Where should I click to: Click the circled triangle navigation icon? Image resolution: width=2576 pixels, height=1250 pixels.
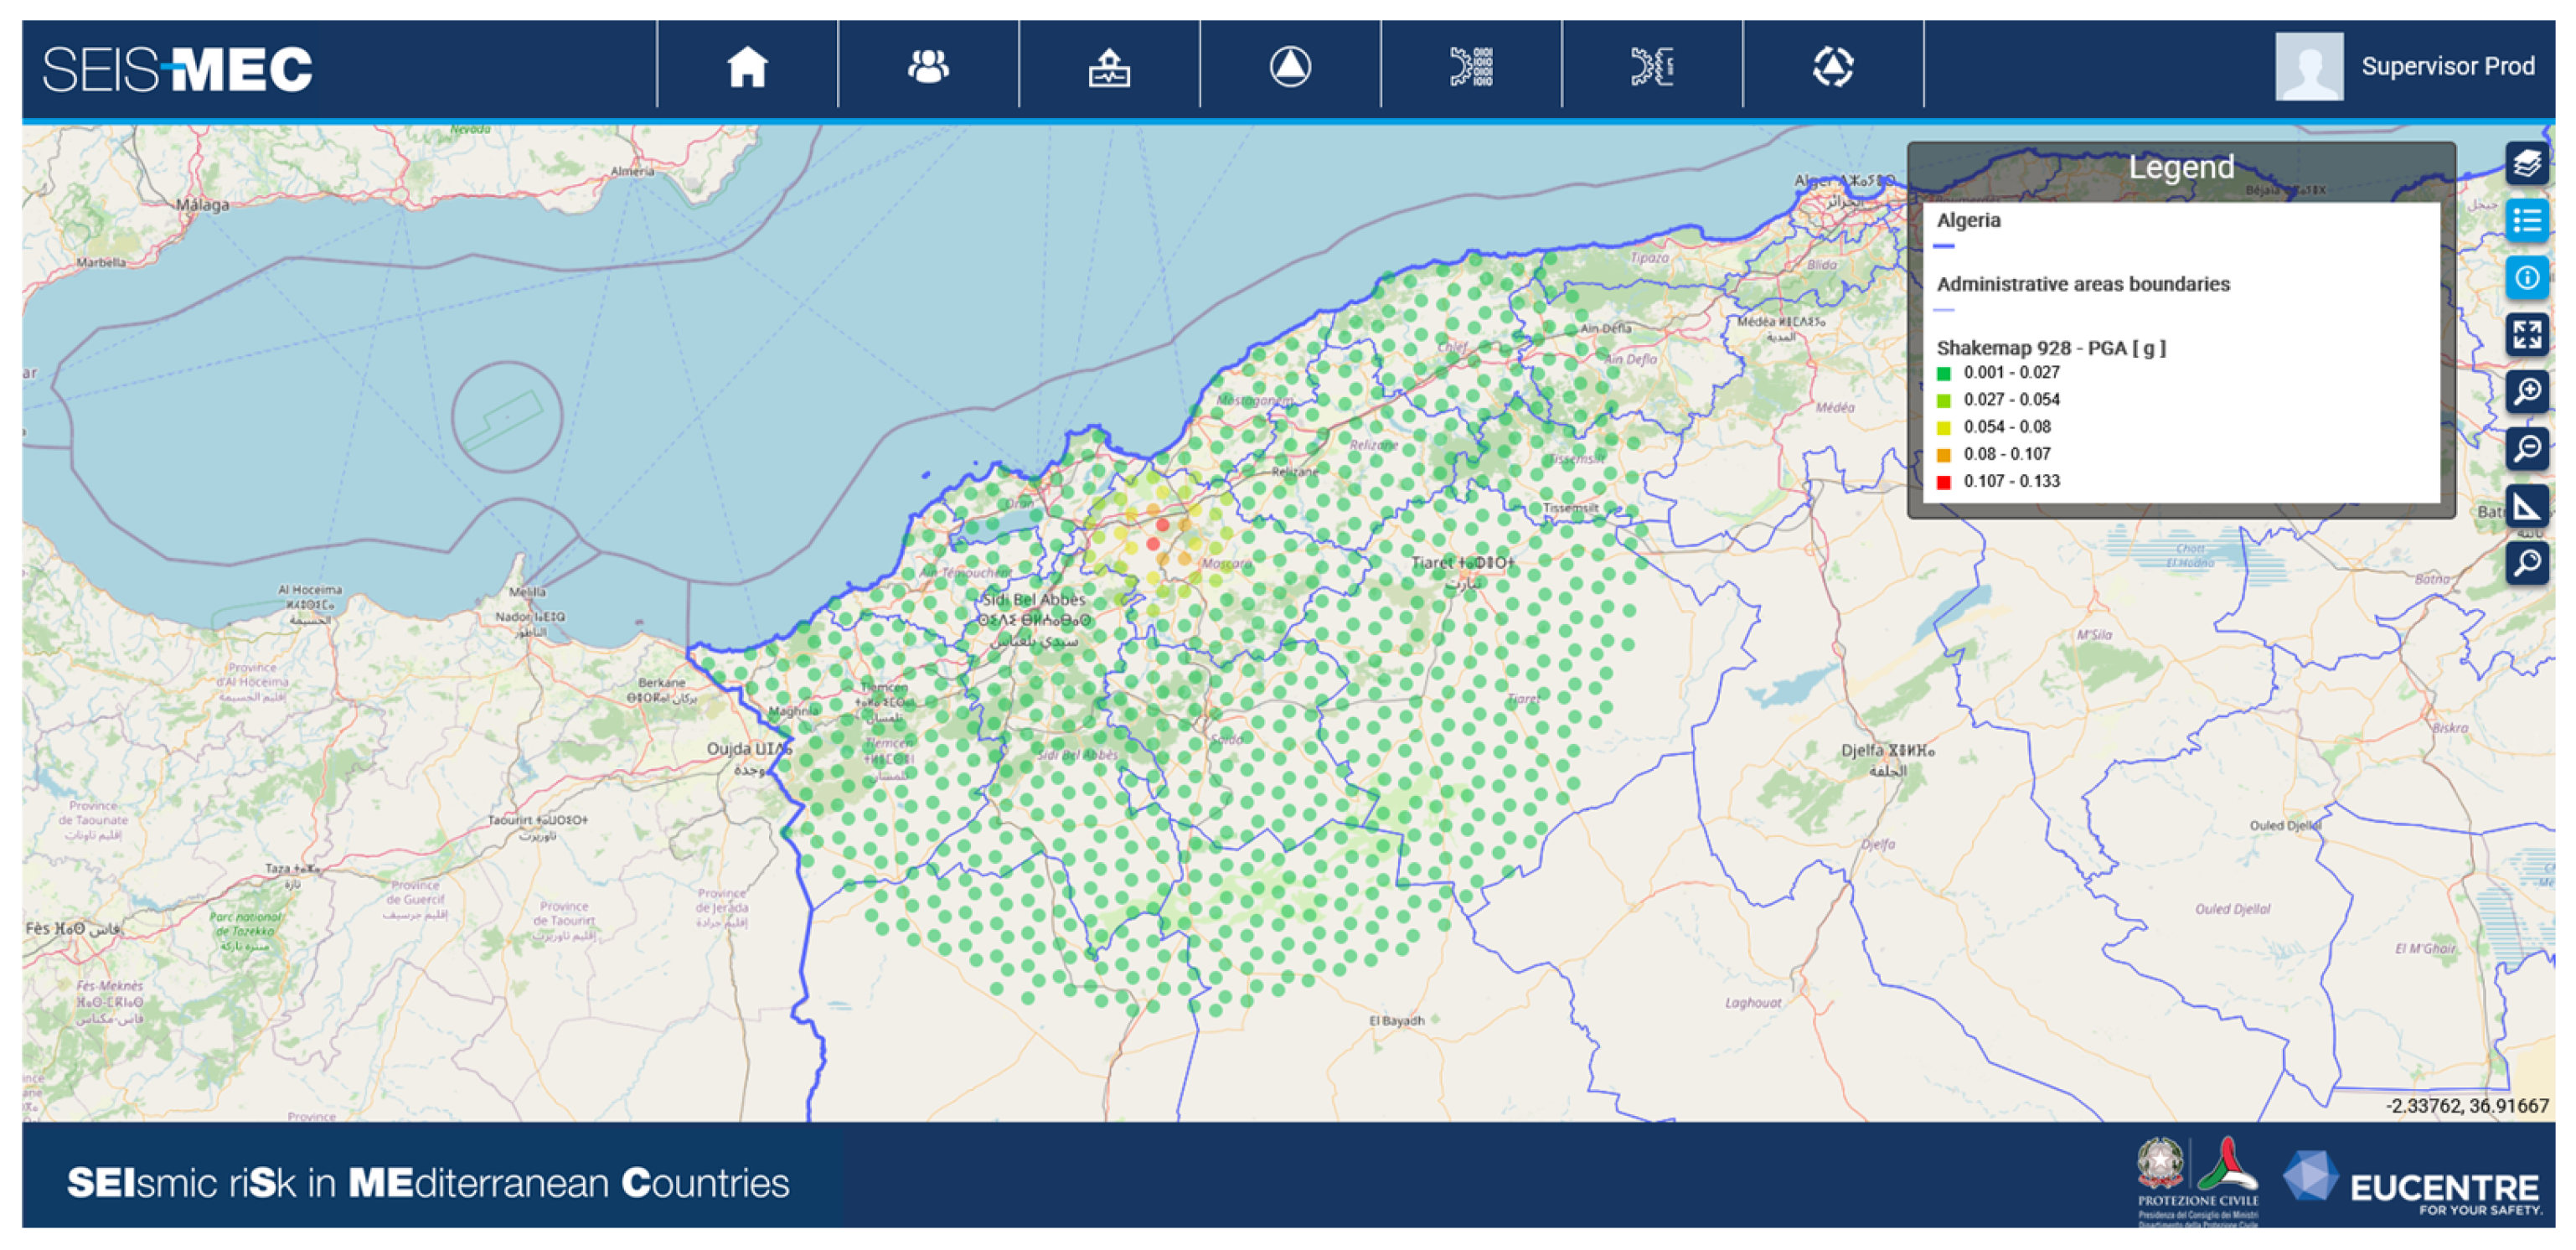(1290, 67)
